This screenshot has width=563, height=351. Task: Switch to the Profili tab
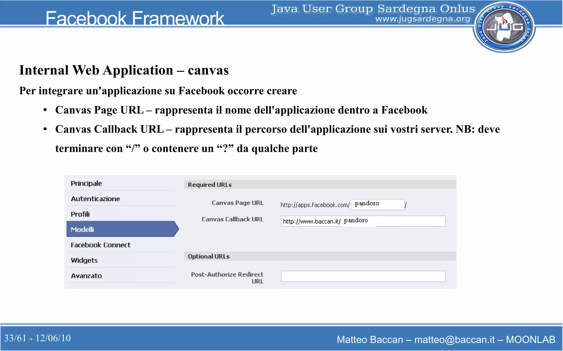120,214
